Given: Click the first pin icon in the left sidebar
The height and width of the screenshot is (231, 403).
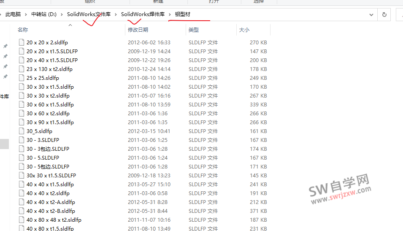Looking at the screenshot, I should (5, 46).
